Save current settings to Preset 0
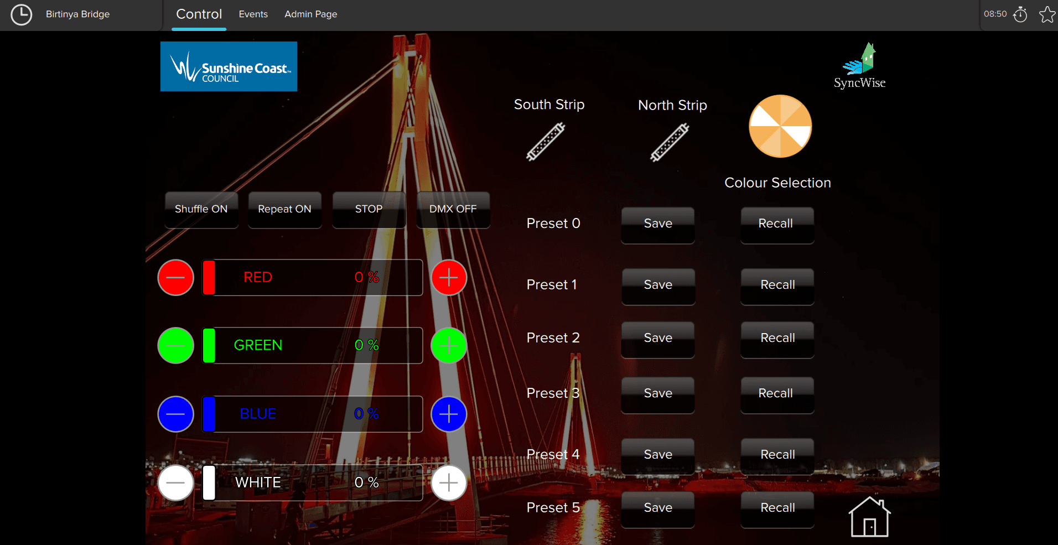1058x545 pixels. [658, 224]
